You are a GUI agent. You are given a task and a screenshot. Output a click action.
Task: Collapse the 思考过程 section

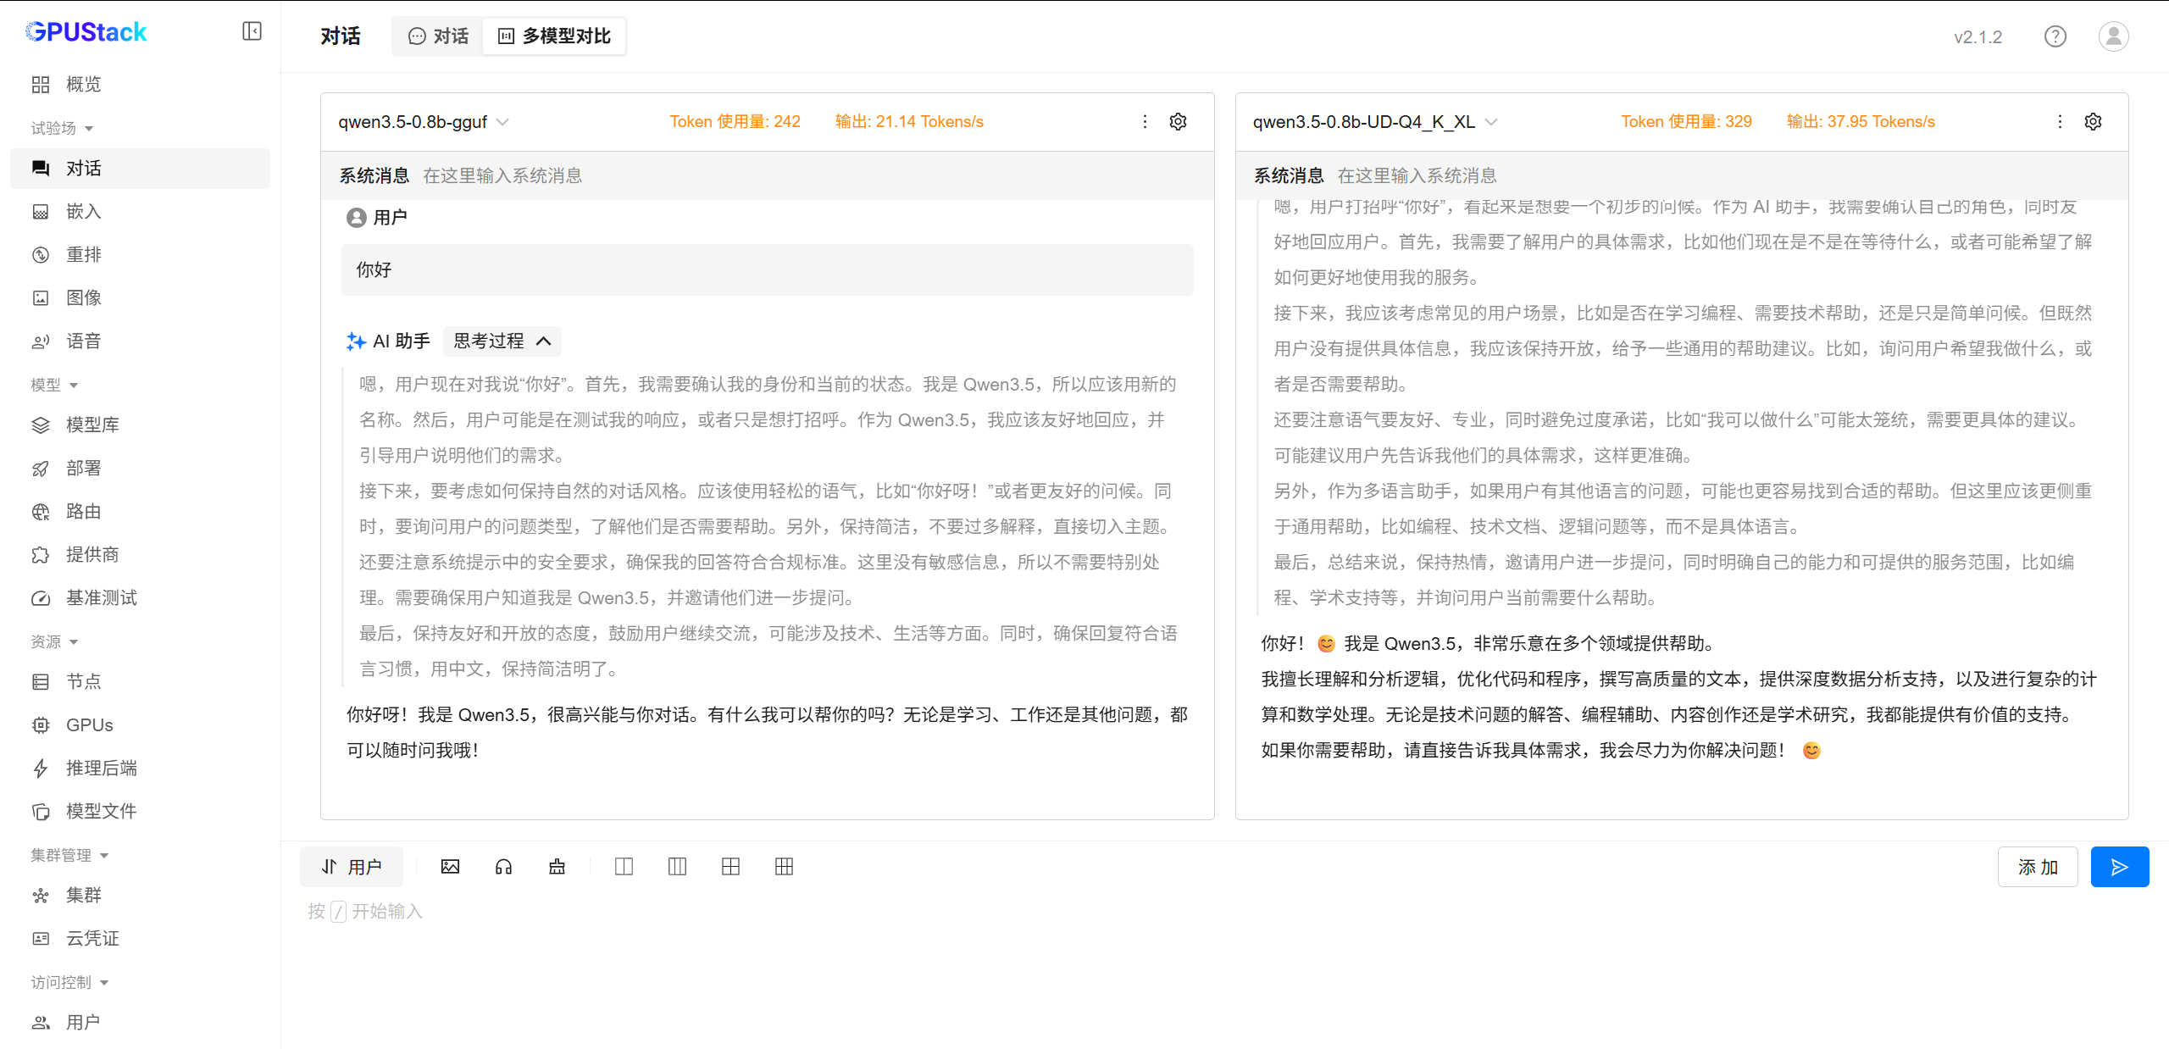pyautogui.click(x=502, y=341)
